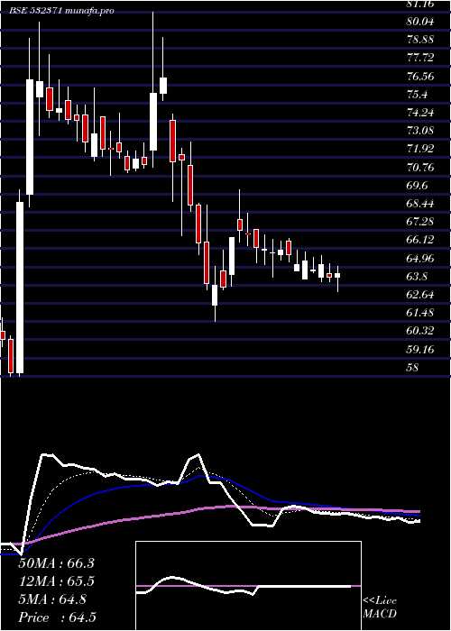Click inside the Live MACD mini chart box
Viewport: 451px width, 631px height.
pyautogui.click(x=248, y=586)
